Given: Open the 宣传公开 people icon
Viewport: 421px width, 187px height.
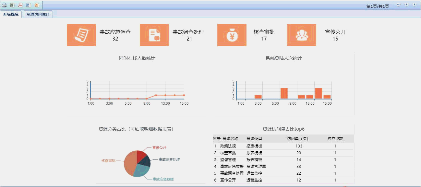Looking at the screenshot, I should (302, 35).
